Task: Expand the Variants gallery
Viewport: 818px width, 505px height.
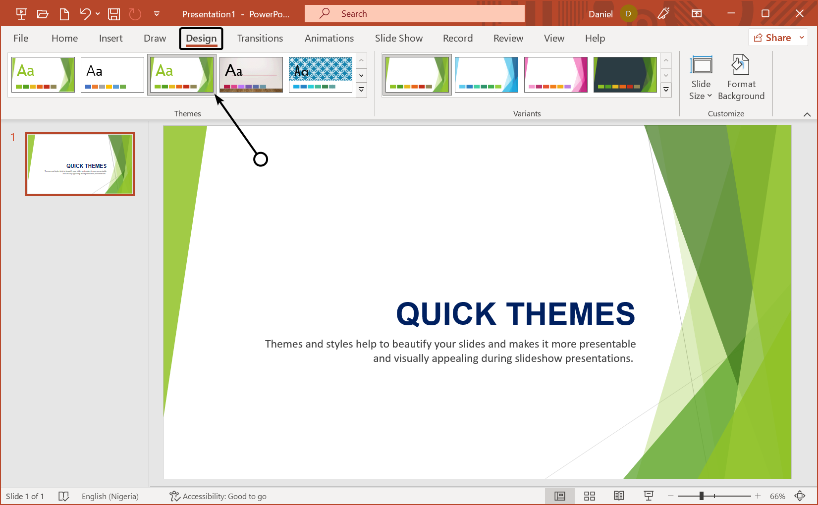Action: coord(666,90)
